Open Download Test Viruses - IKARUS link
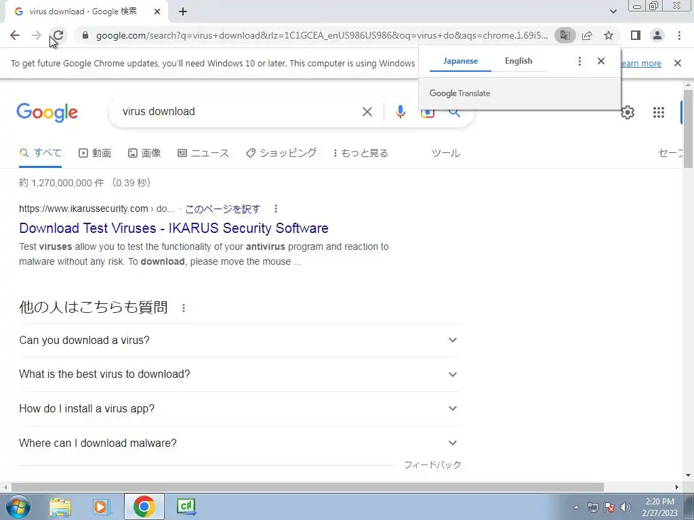Image resolution: width=694 pixels, height=520 pixels. tap(173, 228)
